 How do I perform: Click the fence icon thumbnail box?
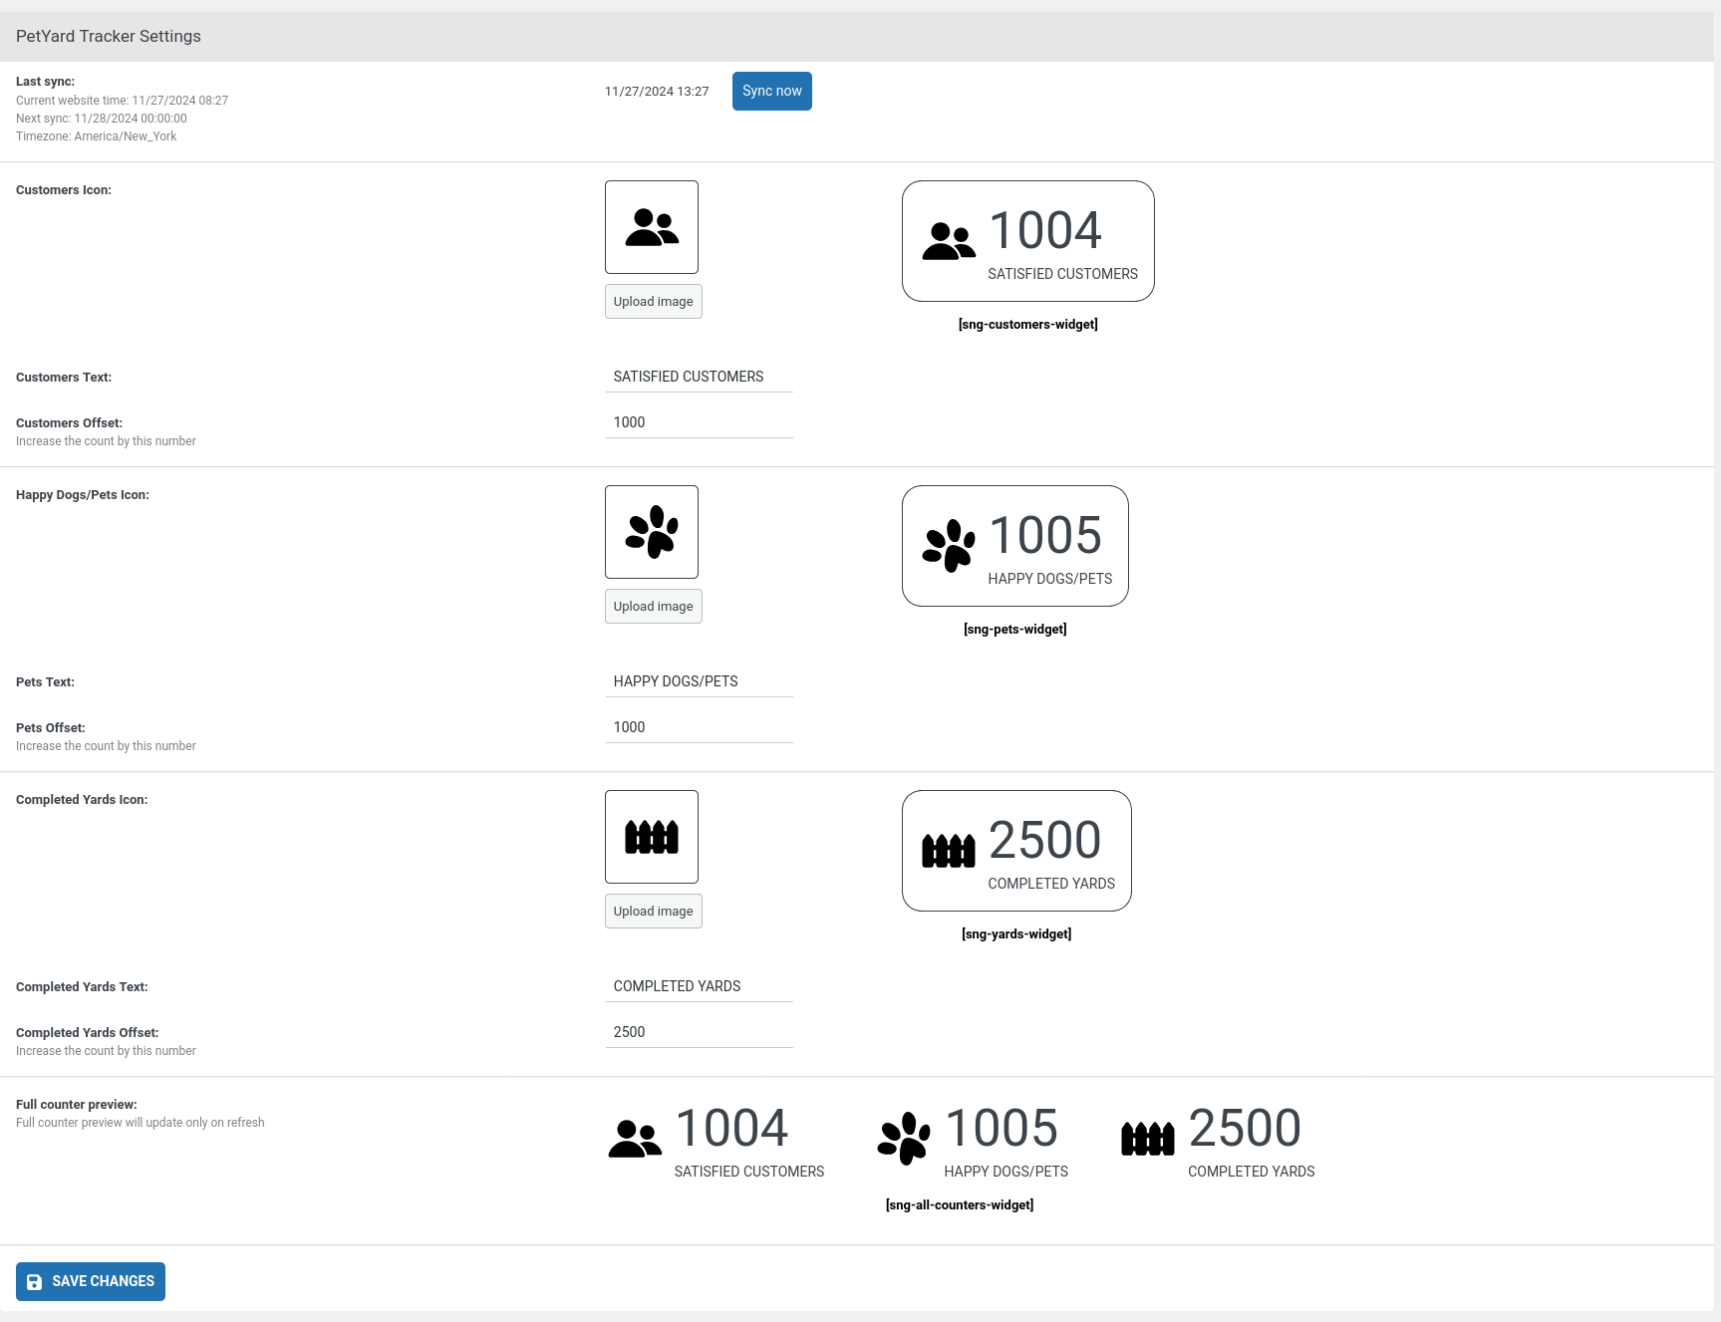652,837
